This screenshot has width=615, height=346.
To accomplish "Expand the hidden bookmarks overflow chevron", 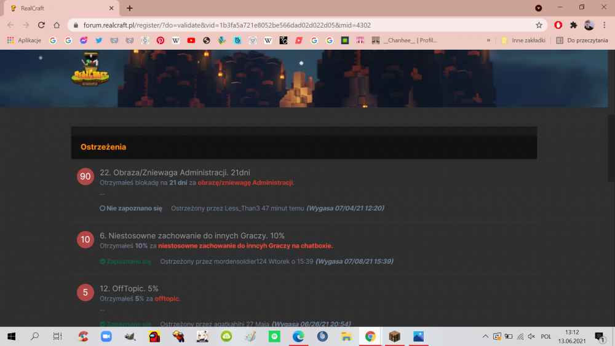I will tap(488, 41).
